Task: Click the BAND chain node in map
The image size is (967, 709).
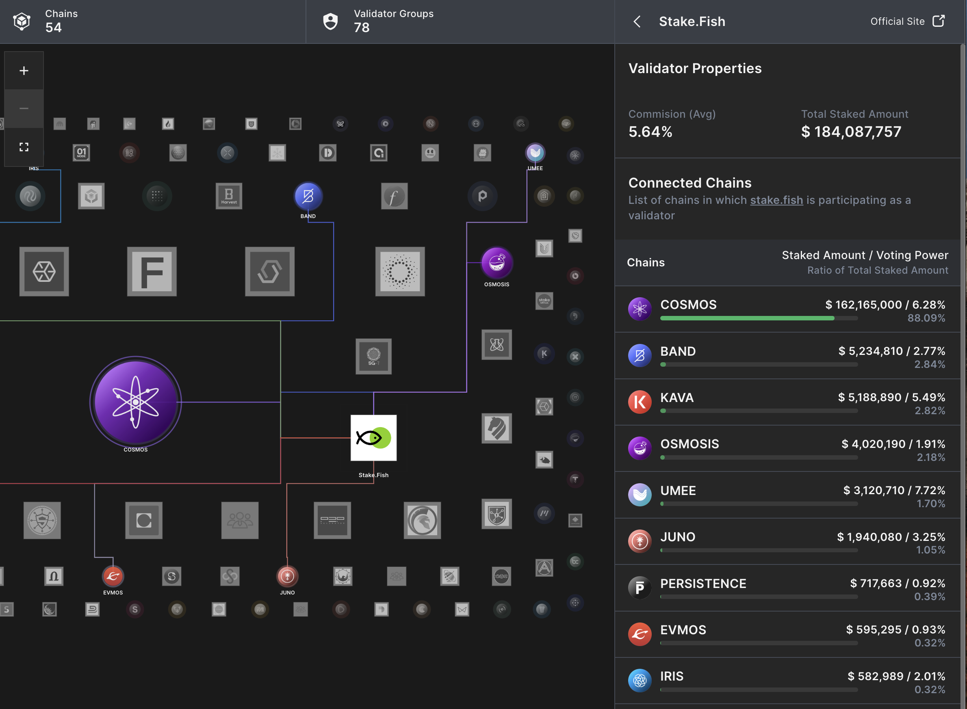Action: [308, 196]
